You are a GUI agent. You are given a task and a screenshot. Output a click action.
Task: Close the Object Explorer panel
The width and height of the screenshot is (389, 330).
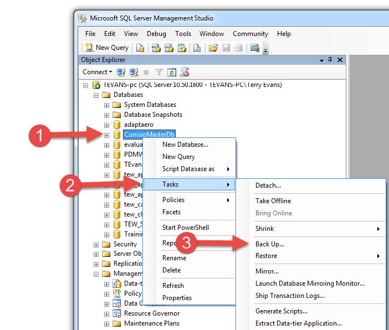point(340,60)
